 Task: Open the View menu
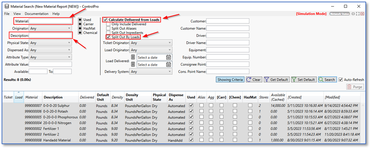[17, 14]
